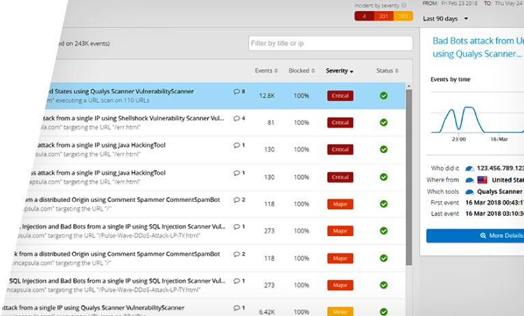Click the Filter by title or ip field

(x=330, y=44)
